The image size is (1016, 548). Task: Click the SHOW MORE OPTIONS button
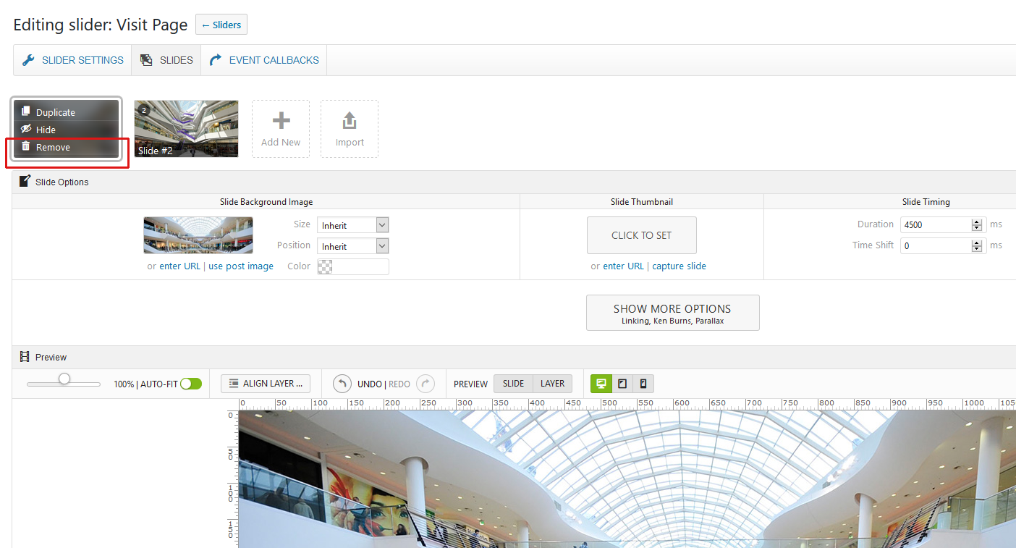(x=672, y=313)
